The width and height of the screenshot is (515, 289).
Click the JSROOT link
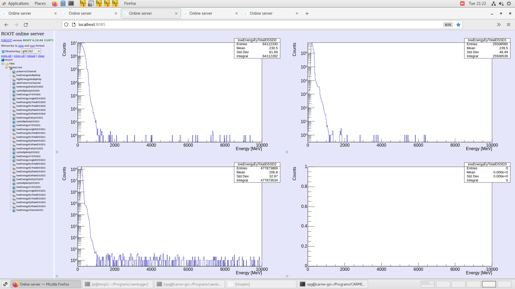tap(6, 40)
